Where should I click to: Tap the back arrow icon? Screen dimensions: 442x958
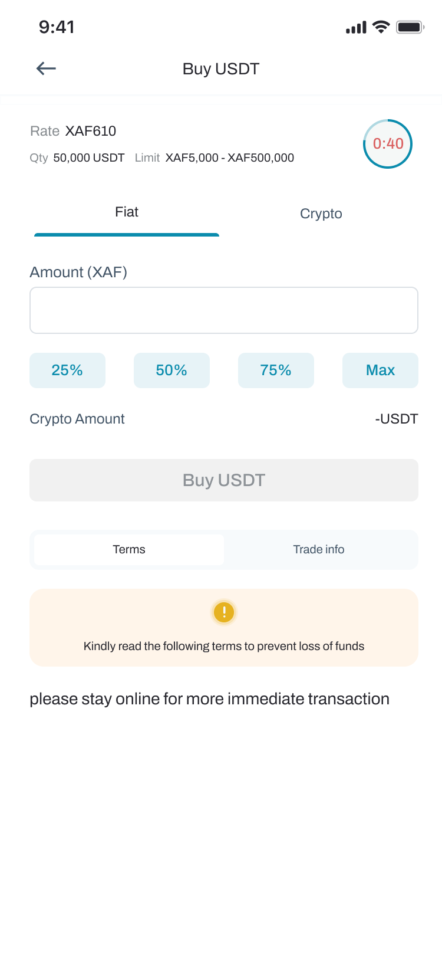point(46,68)
